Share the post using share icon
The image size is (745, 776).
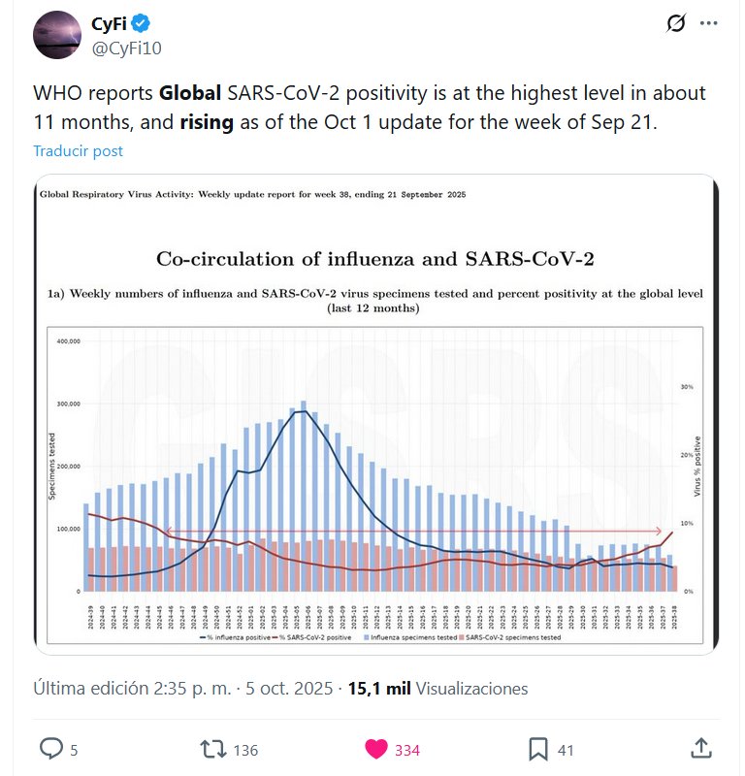click(699, 748)
